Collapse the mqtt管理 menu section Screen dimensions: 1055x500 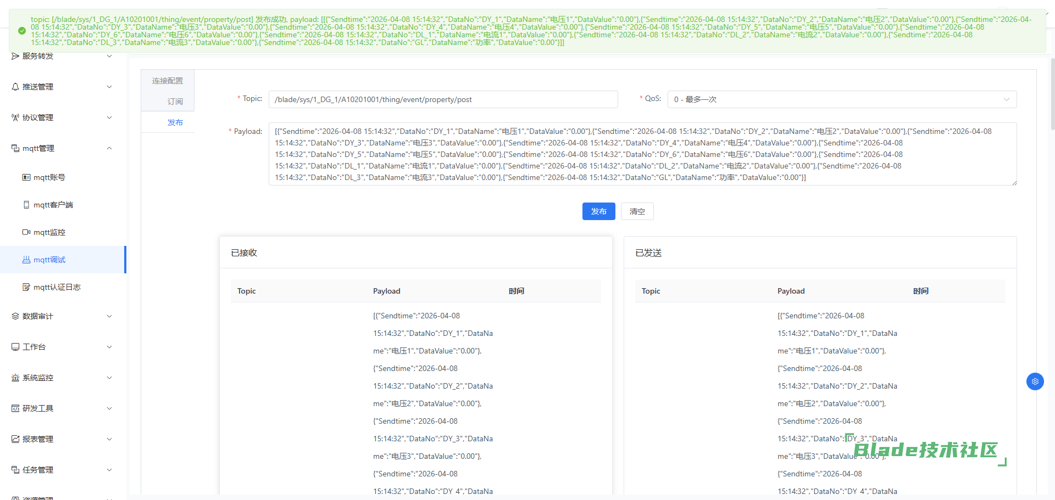click(109, 148)
